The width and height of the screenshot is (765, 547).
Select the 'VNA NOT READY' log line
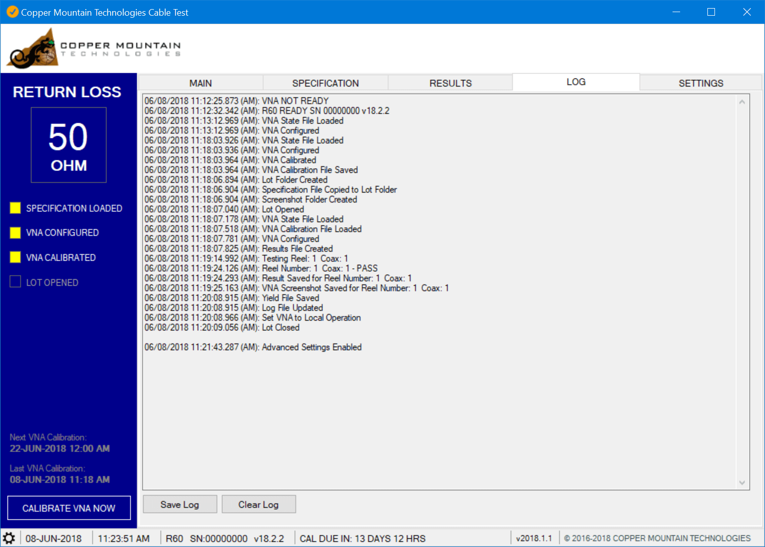(x=236, y=101)
